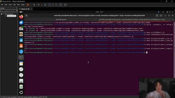This screenshot has height=98, width=175.
Task: Pause the virtual machine with orange button
Action: (28, 5)
